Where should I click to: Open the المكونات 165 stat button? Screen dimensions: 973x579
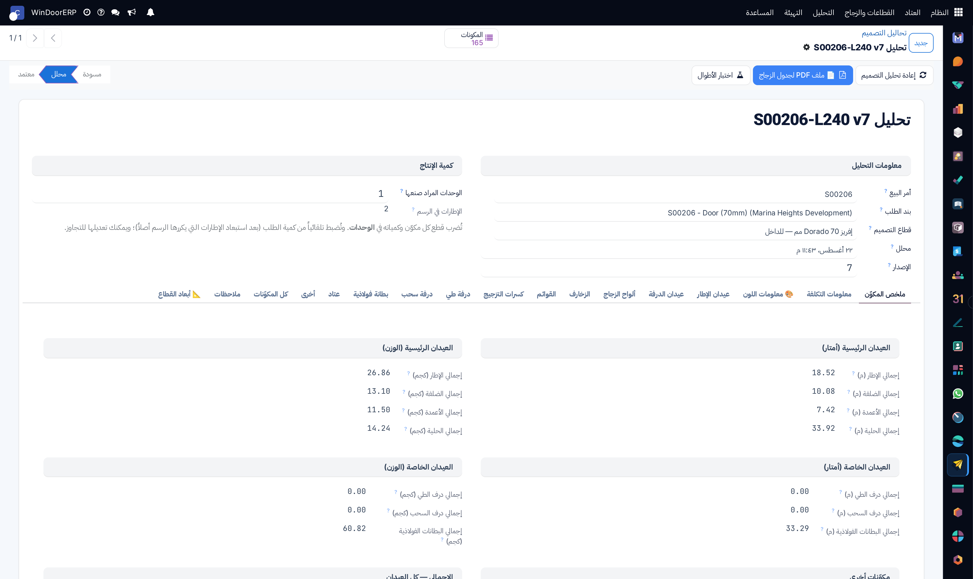tap(471, 38)
